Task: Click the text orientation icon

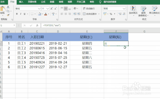Action: (x=75, y=8)
